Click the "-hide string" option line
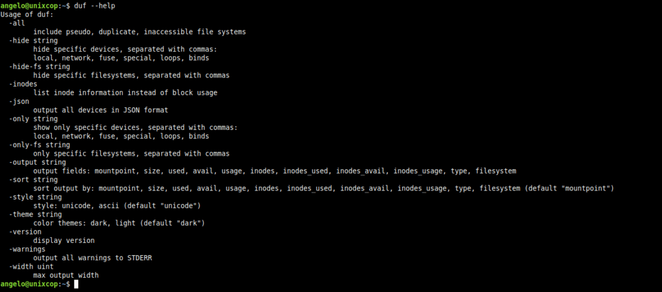 click(34, 41)
